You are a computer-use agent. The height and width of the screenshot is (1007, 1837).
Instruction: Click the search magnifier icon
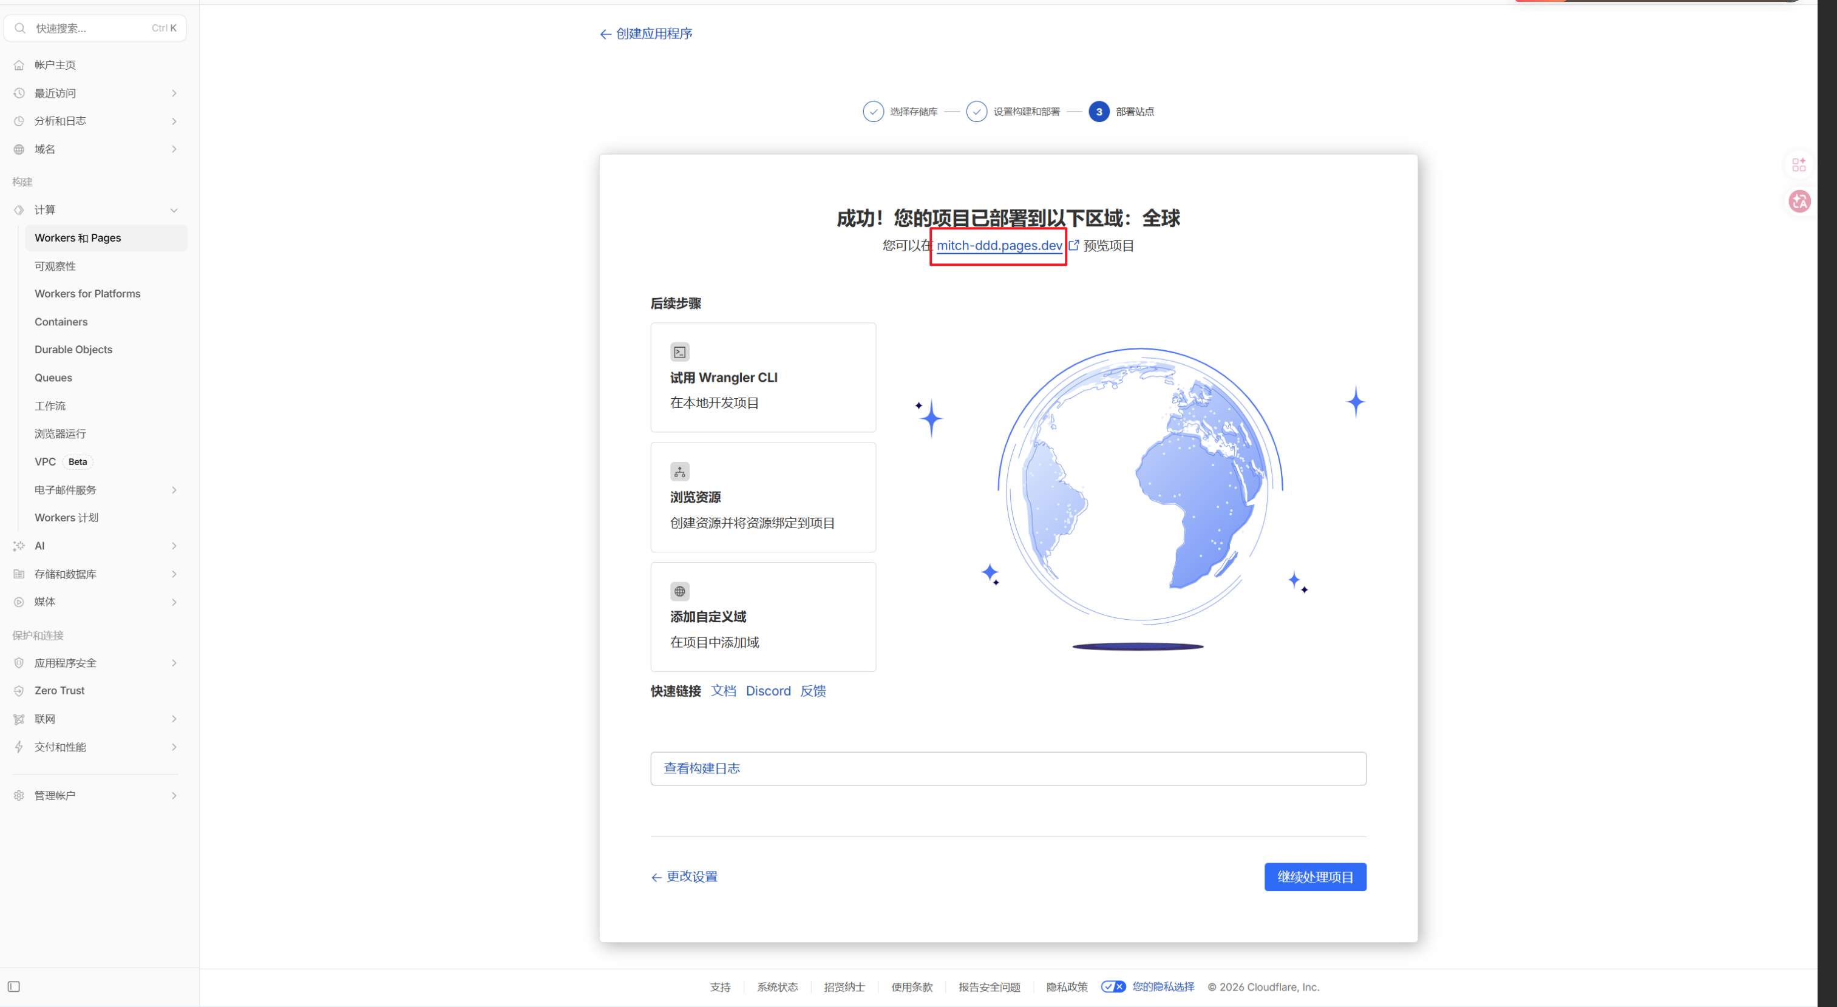[x=20, y=29]
